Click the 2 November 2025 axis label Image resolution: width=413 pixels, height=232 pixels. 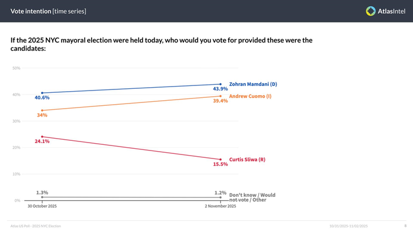point(221,206)
